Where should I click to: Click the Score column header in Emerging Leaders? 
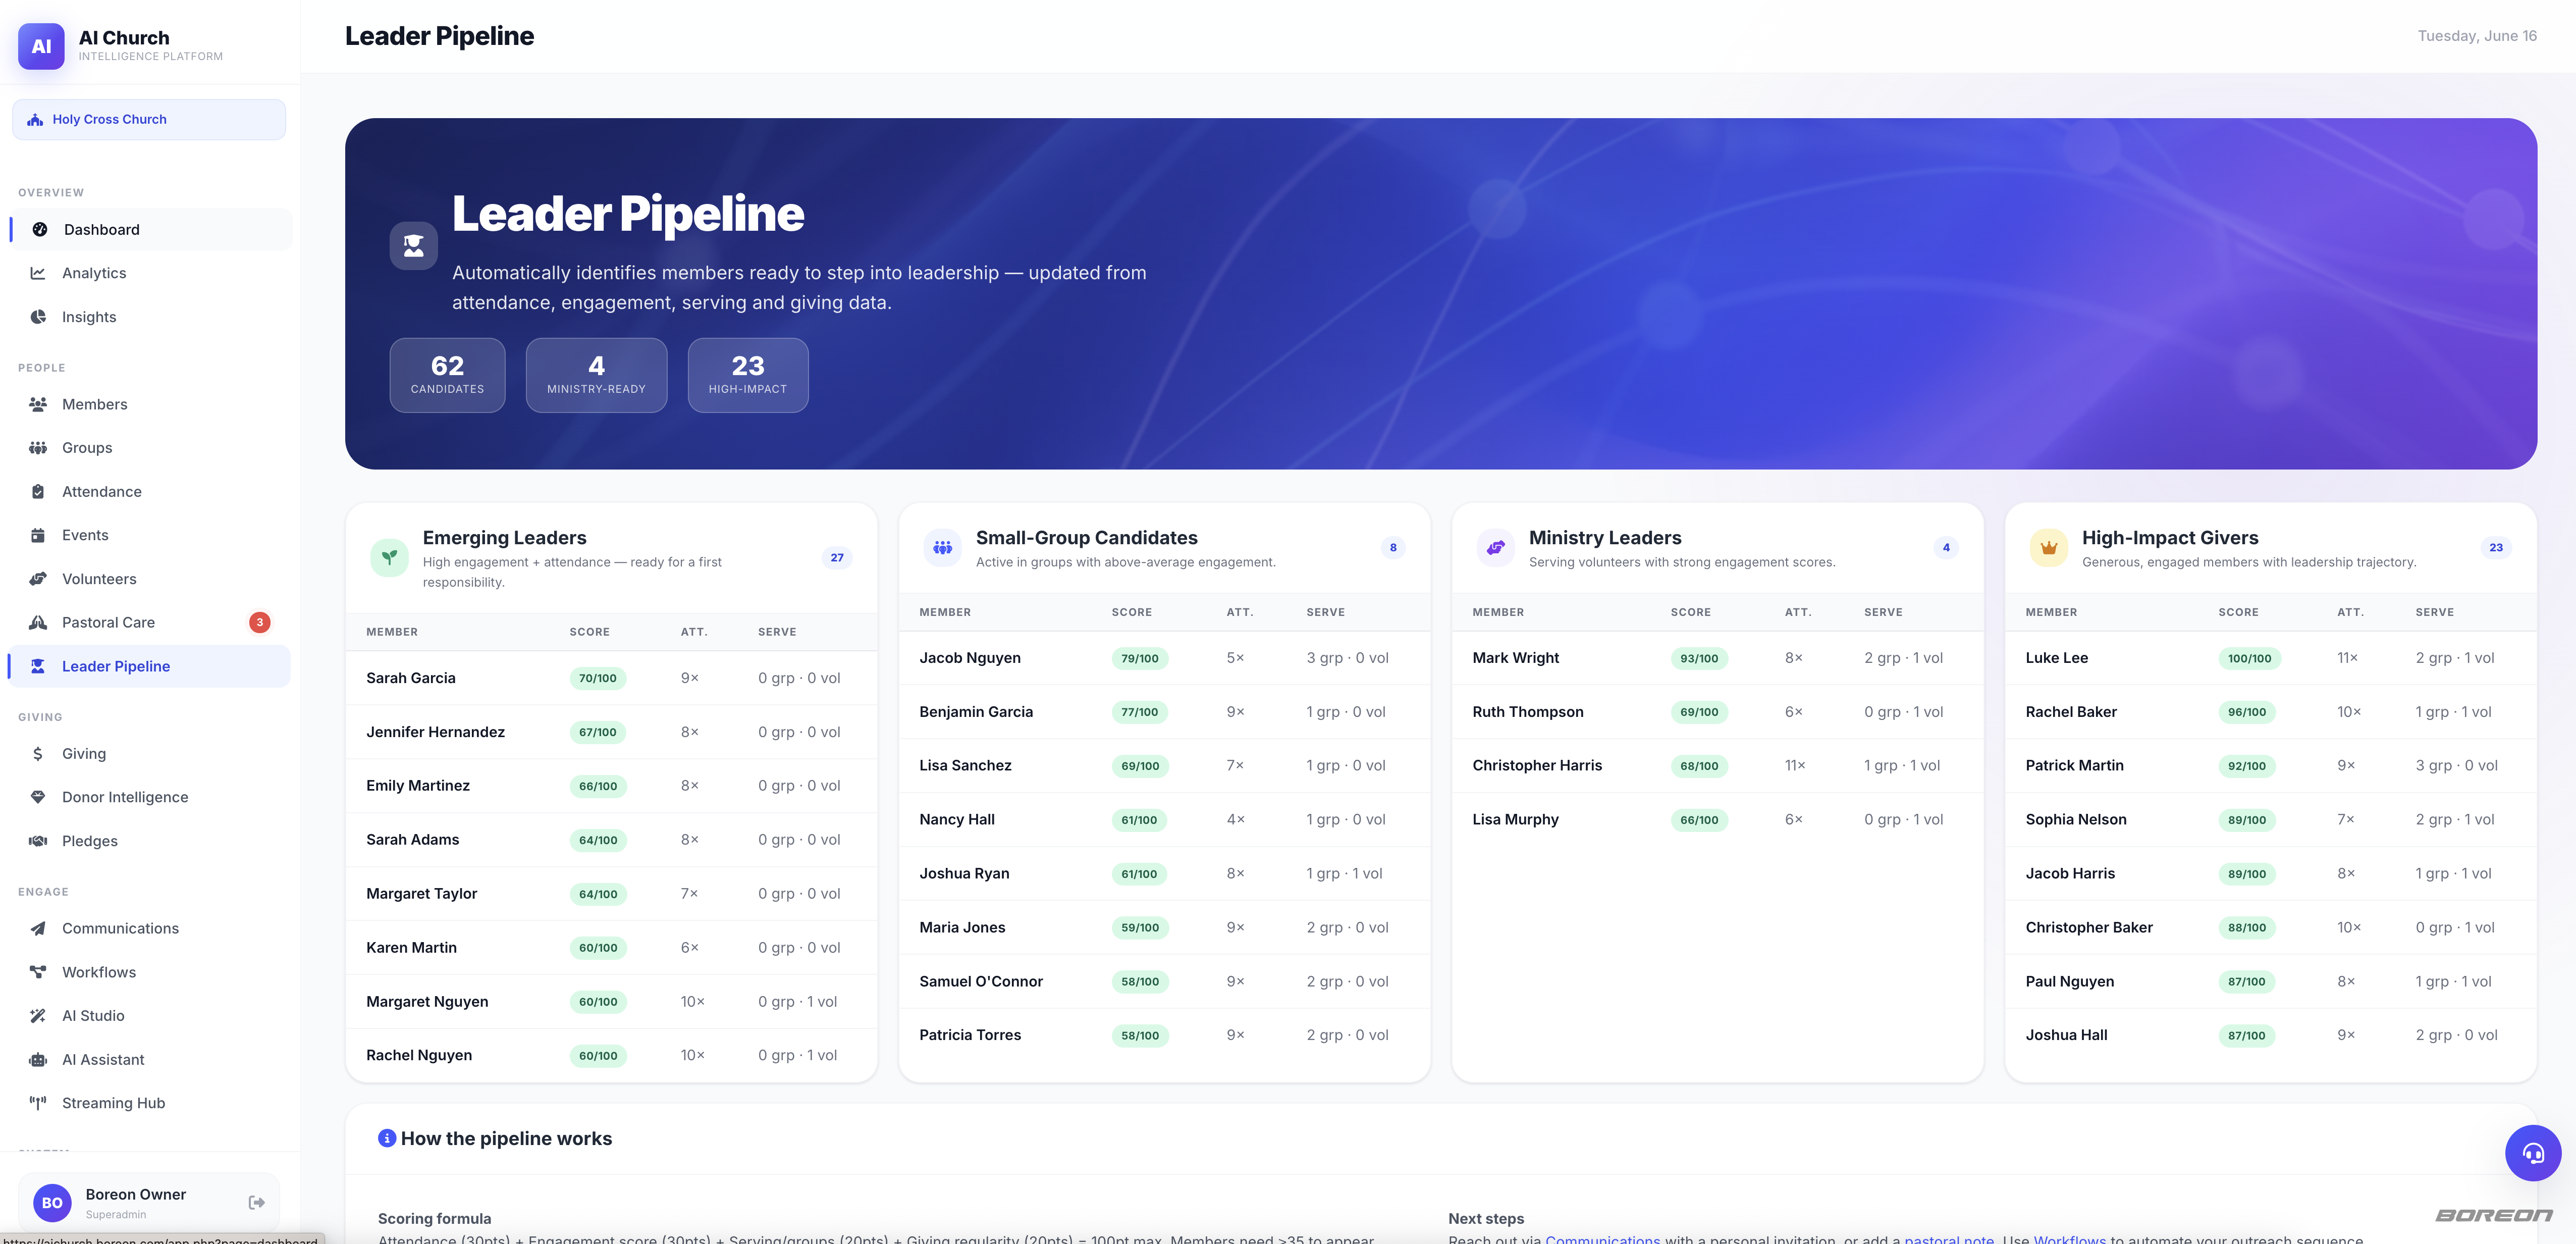tap(589, 632)
